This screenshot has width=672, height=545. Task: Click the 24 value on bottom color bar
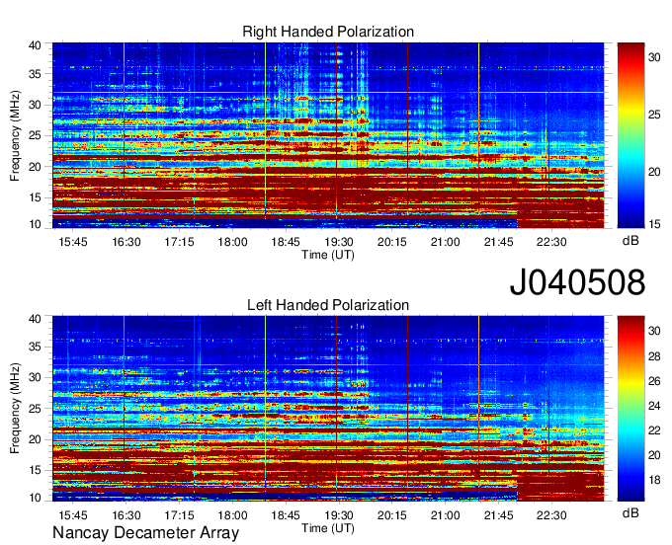(x=654, y=406)
